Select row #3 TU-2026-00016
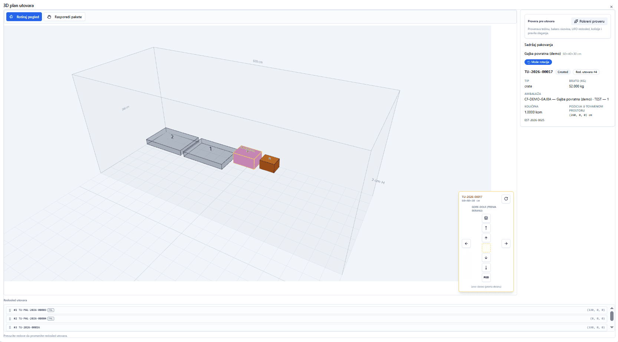 click(x=306, y=328)
